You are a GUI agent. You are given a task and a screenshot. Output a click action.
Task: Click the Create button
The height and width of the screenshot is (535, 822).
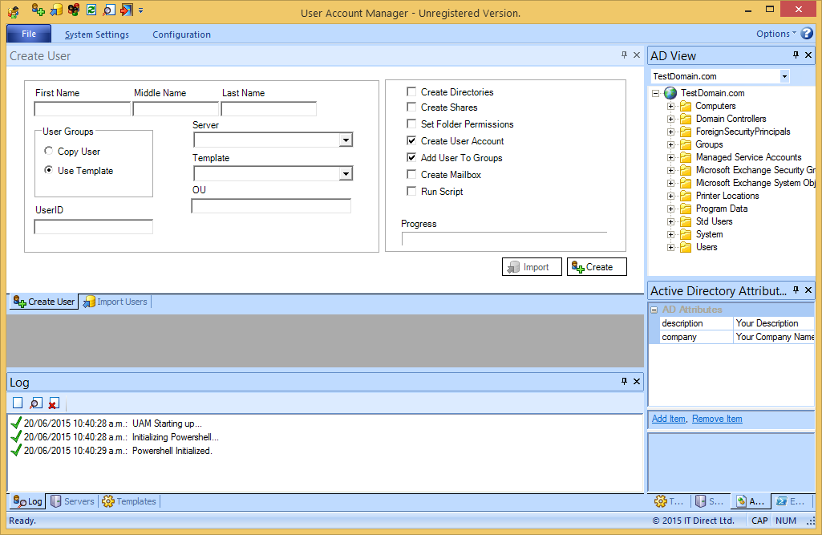(x=597, y=267)
